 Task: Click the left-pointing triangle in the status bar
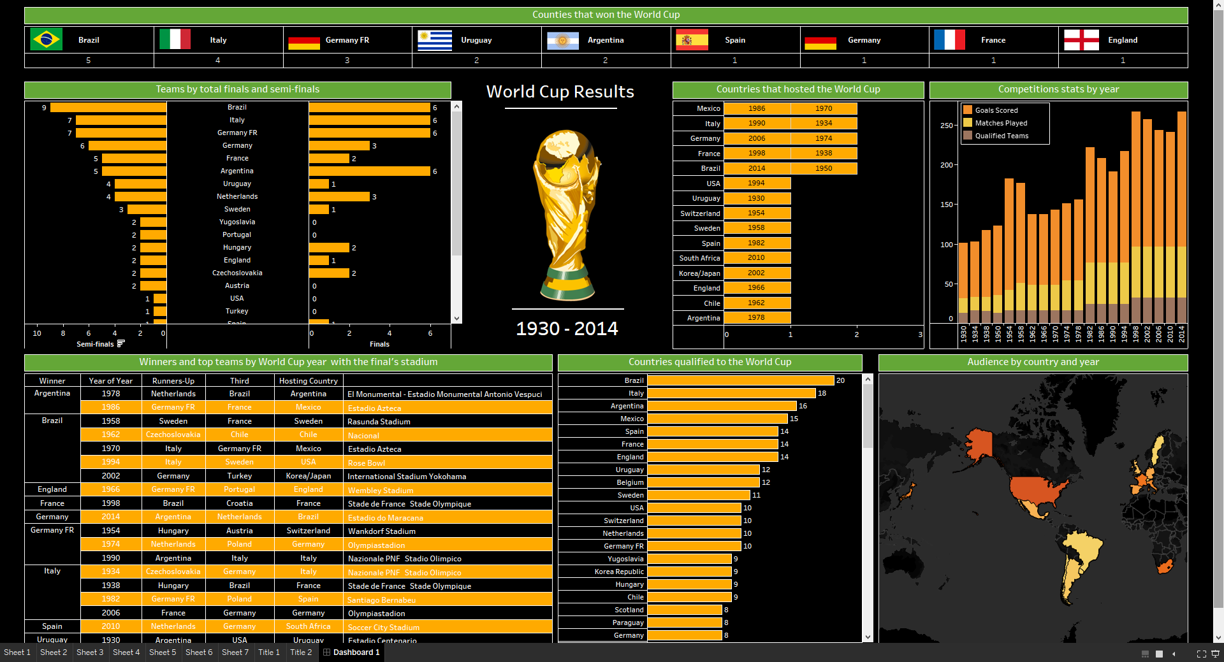[x=1174, y=654]
